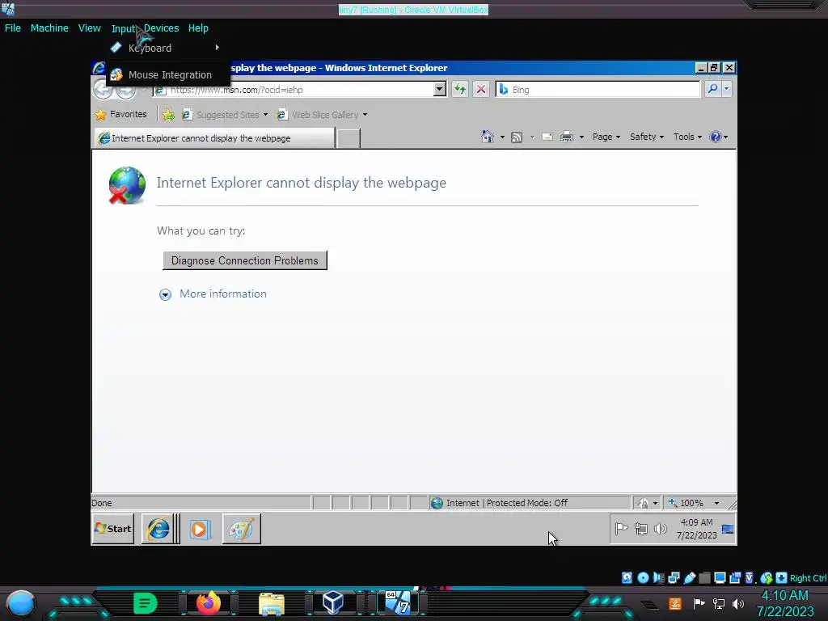
Task: Open Suggested Sites dropdown
Action: click(225, 115)
